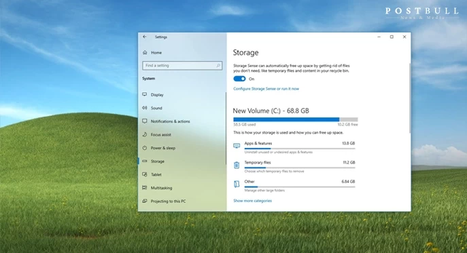Open the Home icon in the sidebar

[x=145, y=53]
